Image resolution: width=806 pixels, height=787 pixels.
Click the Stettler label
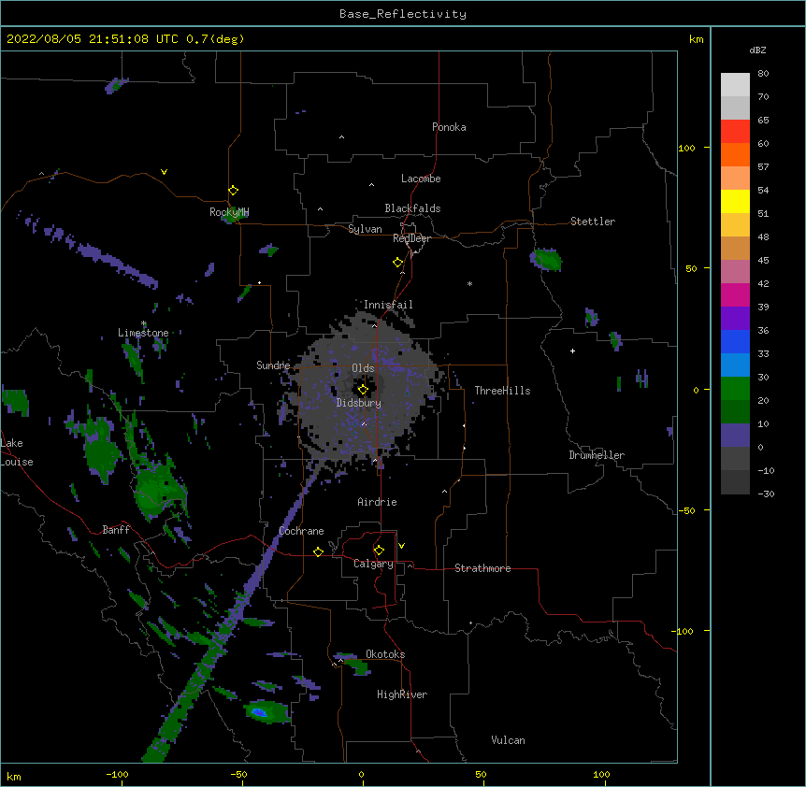[593, 222]
